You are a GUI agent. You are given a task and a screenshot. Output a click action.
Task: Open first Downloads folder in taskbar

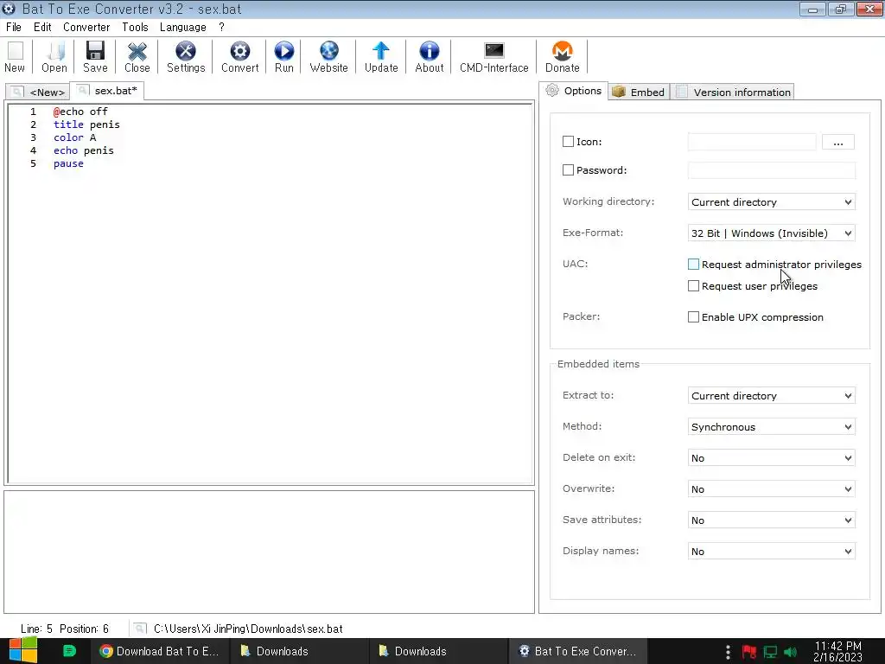(x=299, y=651)
